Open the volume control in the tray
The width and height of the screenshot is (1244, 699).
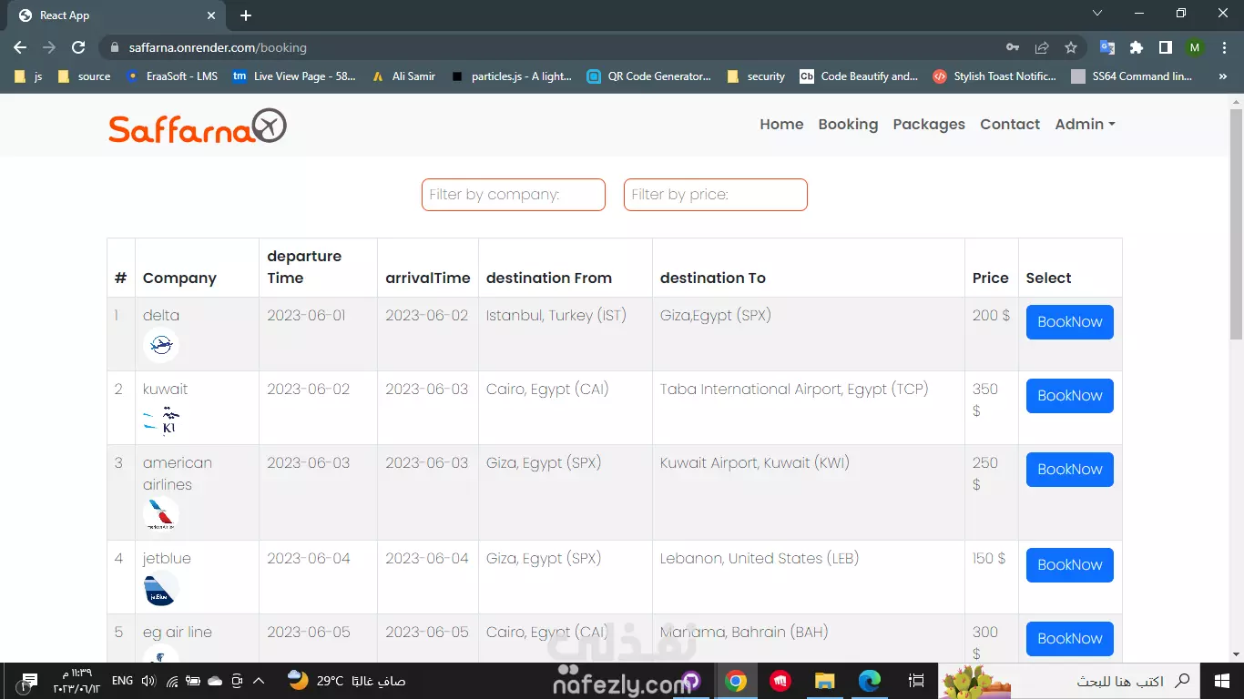pos(149,681)
